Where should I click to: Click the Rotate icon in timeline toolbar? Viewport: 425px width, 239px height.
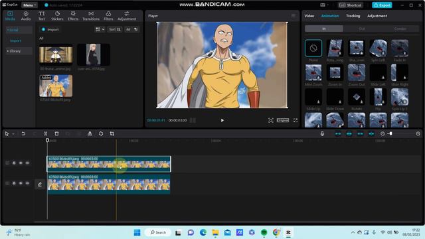tap(101, 133)
